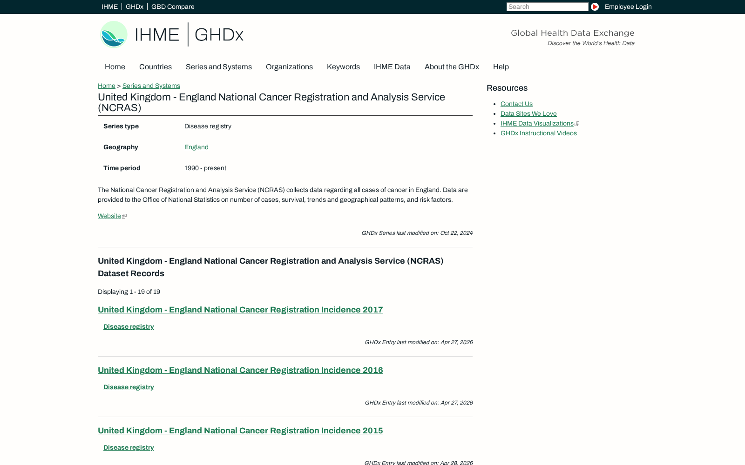The height and width of the screenshot is (465, 745).
Task: Open IHME Data Visualizations link
Action: 537,123
